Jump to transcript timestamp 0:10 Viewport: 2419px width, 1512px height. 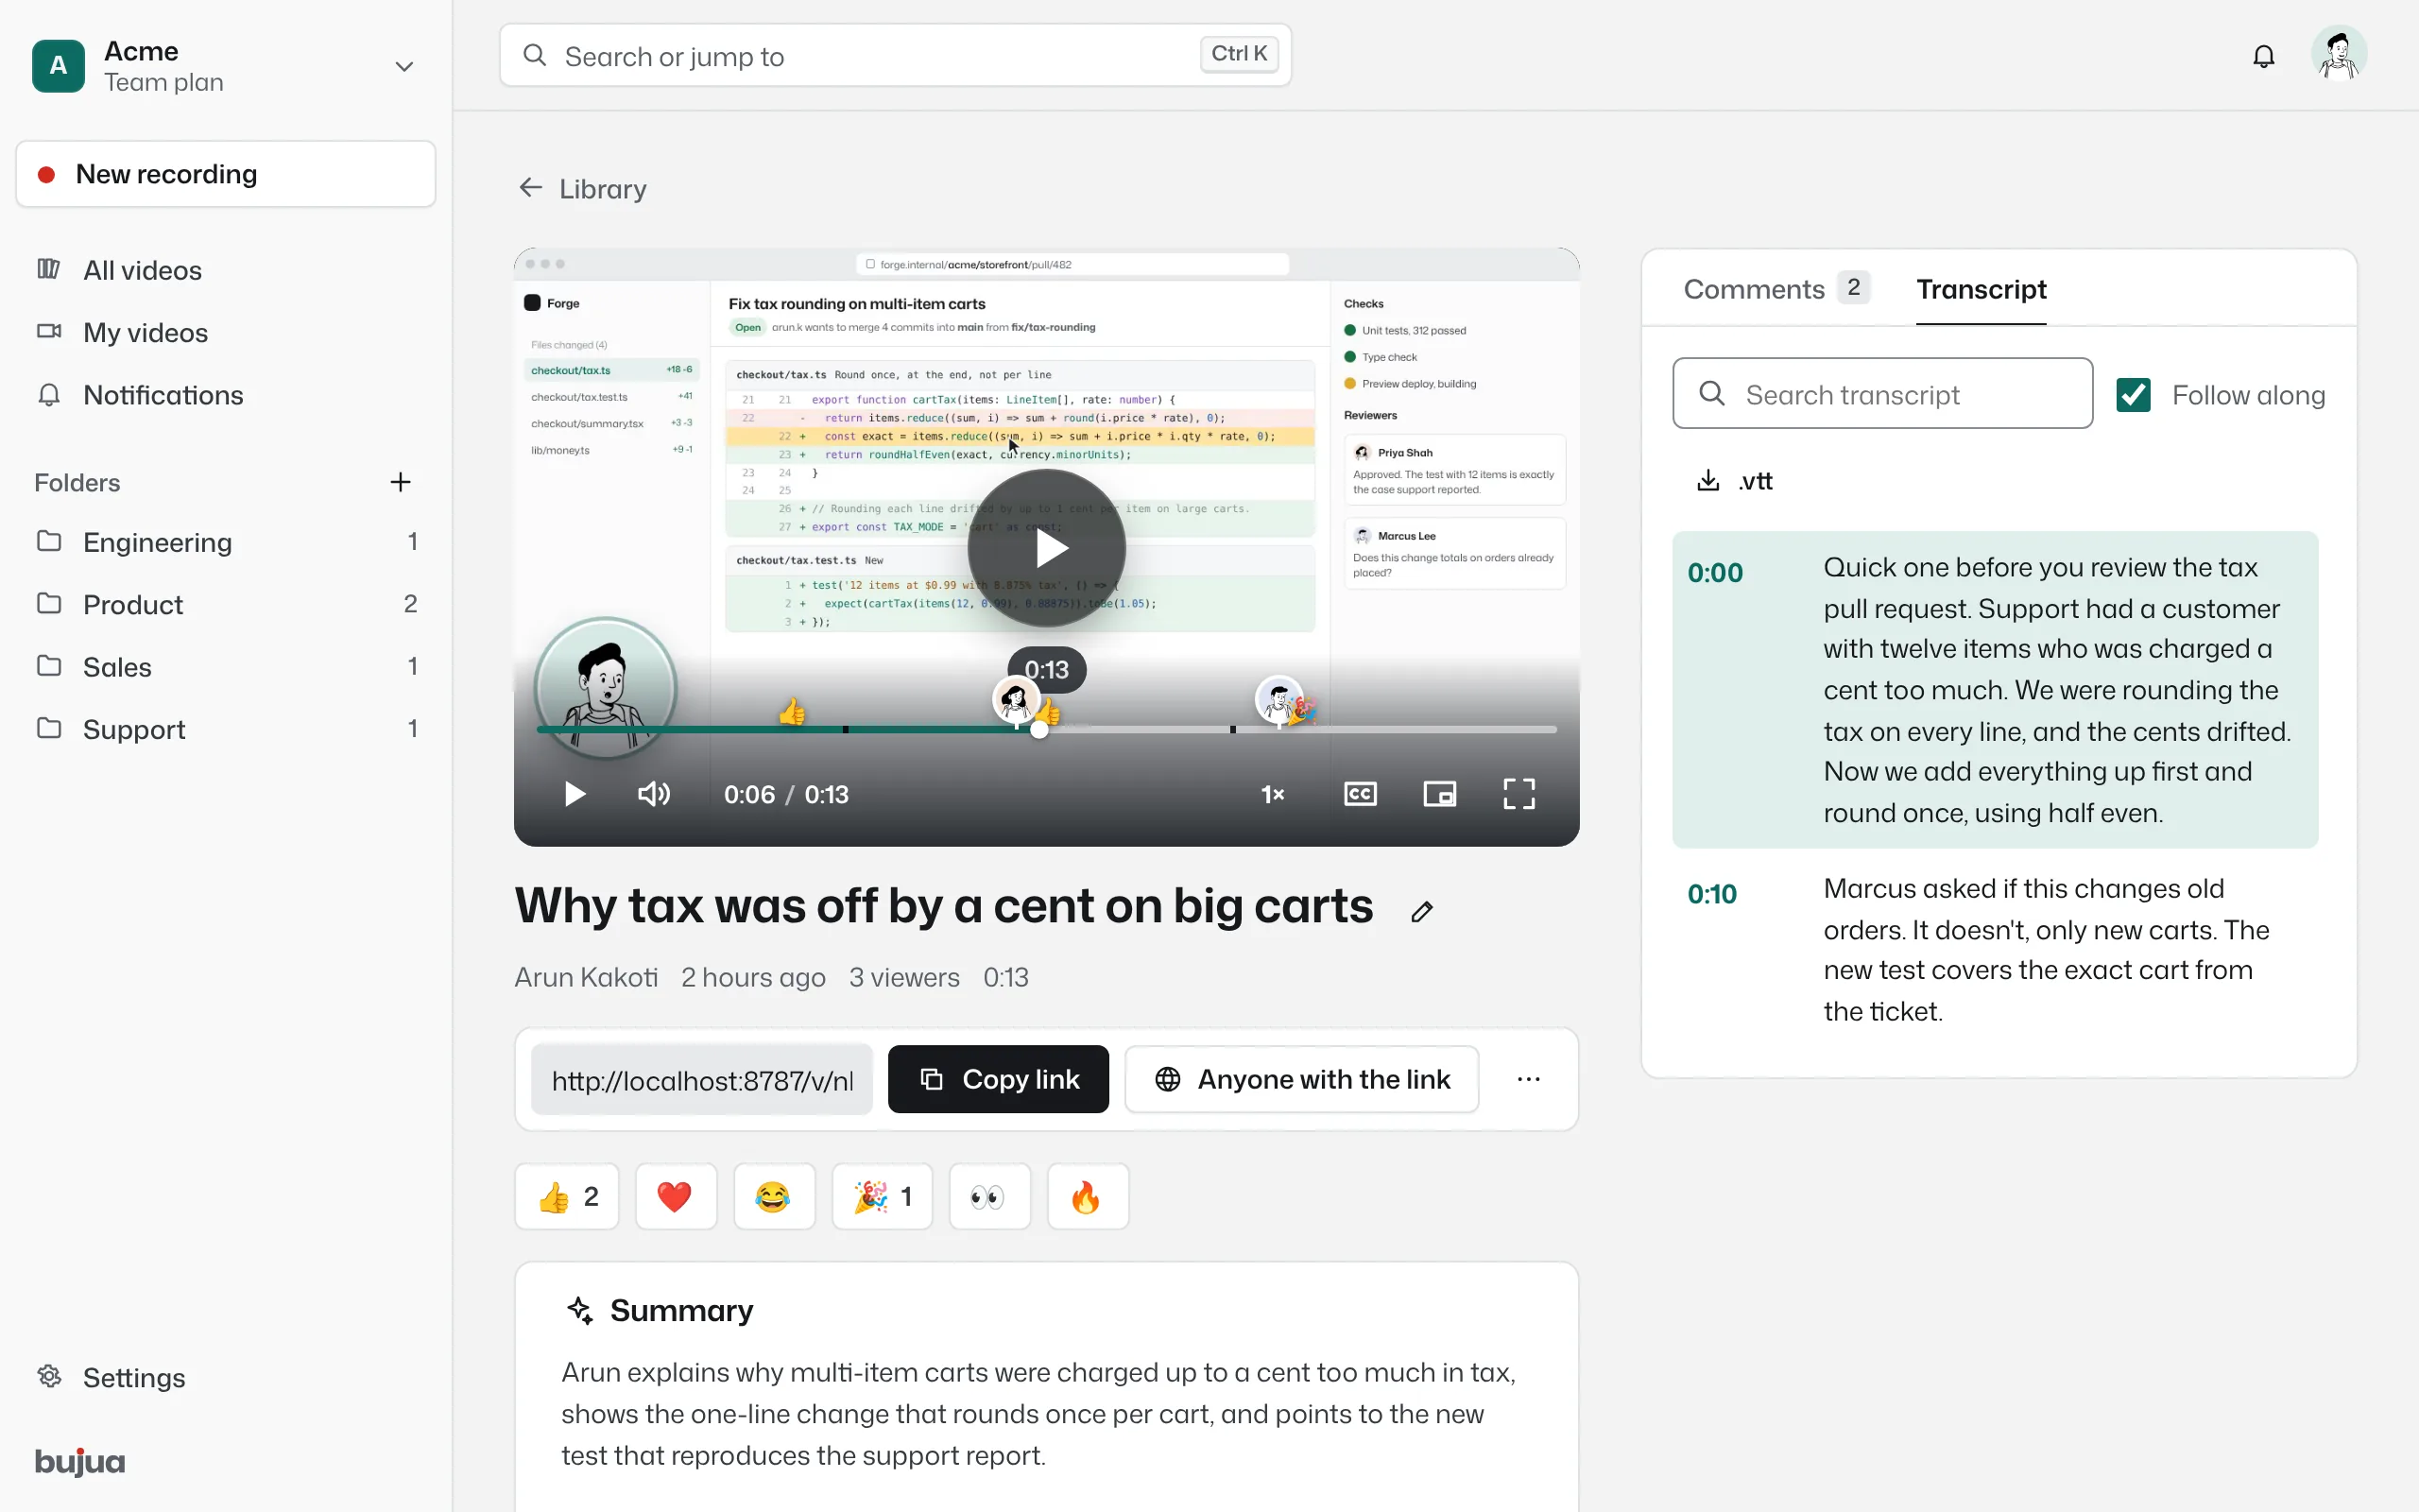point(1711,894)
